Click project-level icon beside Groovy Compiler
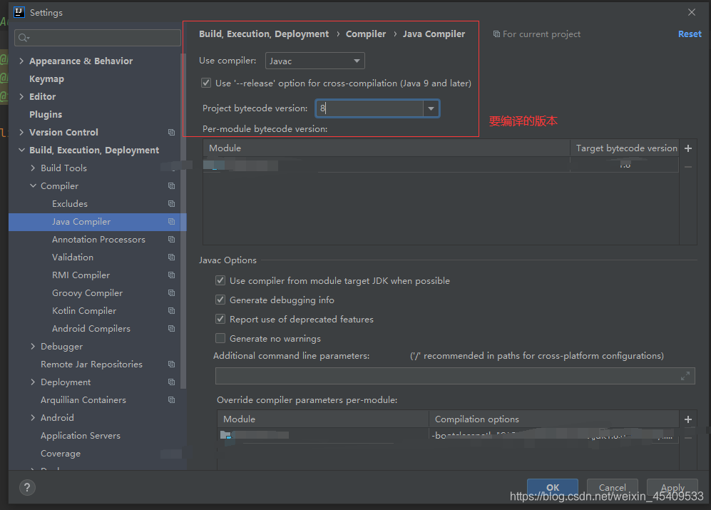Viewport: 711px width, 510px height. 171,292
